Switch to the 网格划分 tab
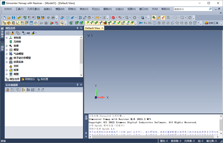223x143 pixels. click(x=28, y=79)
